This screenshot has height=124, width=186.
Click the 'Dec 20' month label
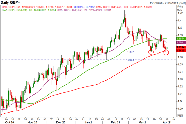coord(61,122)
